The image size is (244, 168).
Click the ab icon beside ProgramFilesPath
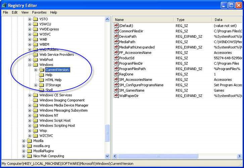tap(116, 69)
